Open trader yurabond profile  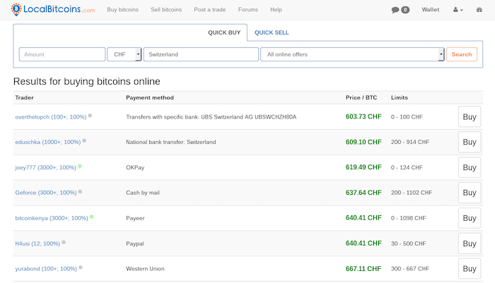[46, 269]
